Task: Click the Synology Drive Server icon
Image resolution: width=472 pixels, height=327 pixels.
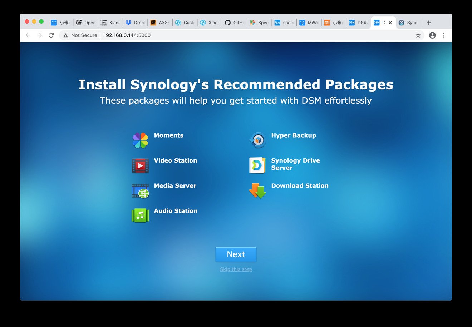Action: point(257,165)
